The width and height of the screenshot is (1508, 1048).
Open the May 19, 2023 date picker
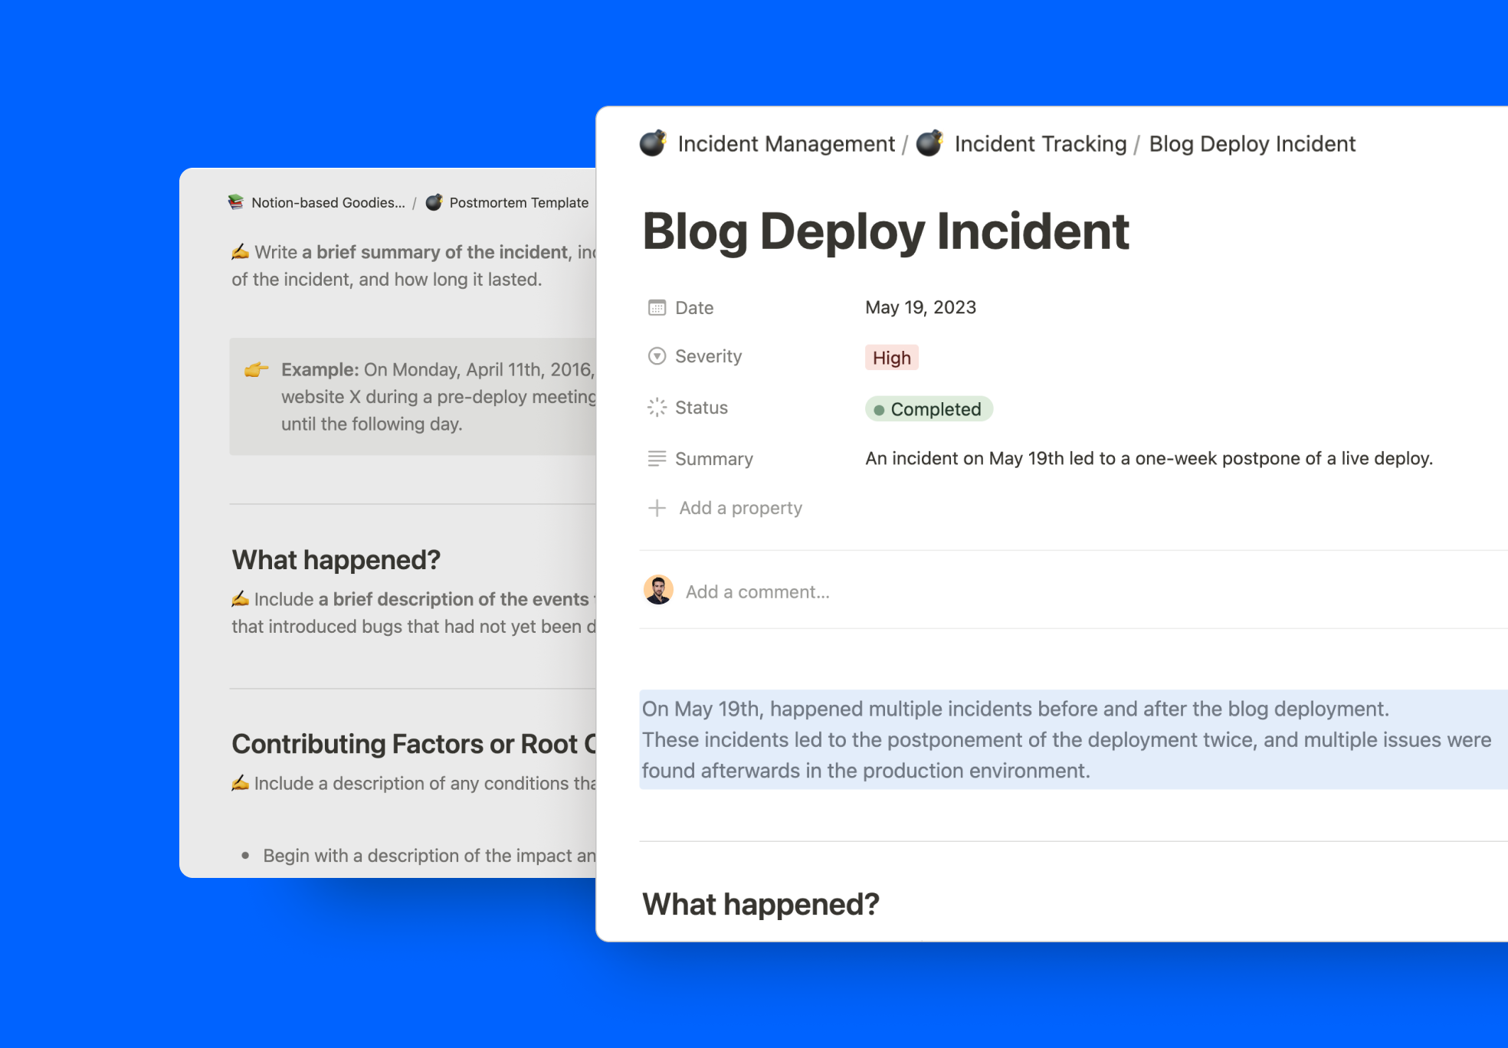(x=920, y=307)
